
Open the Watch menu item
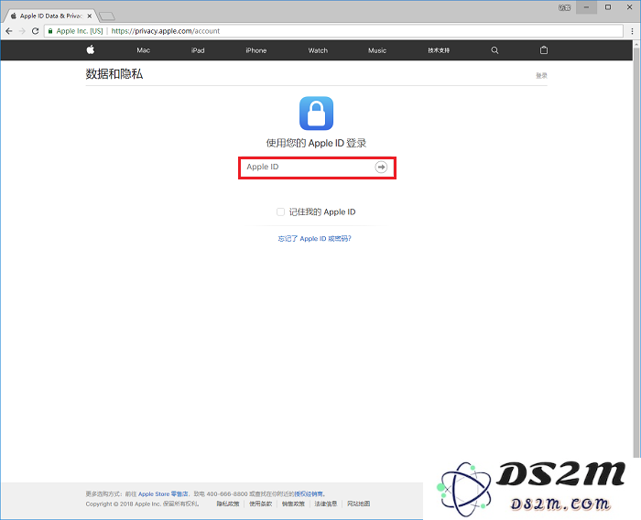318,50
